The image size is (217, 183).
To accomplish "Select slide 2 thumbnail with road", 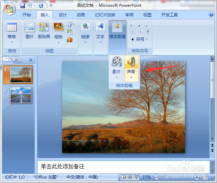I will click(21, 95).
